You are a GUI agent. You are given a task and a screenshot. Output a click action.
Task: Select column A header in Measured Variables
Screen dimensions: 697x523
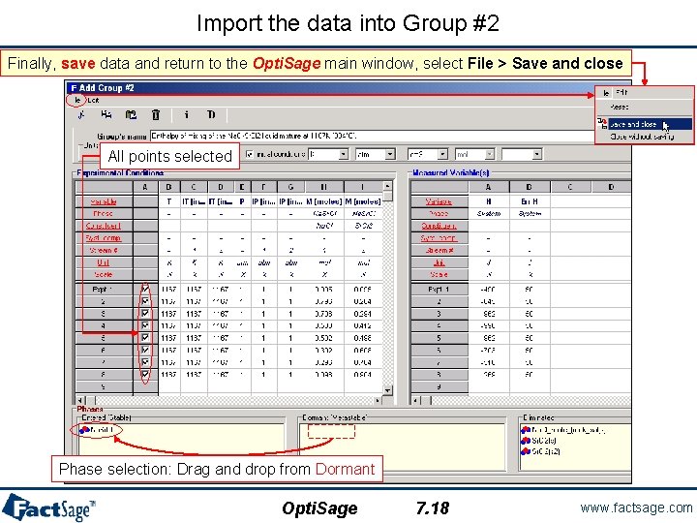489,187
